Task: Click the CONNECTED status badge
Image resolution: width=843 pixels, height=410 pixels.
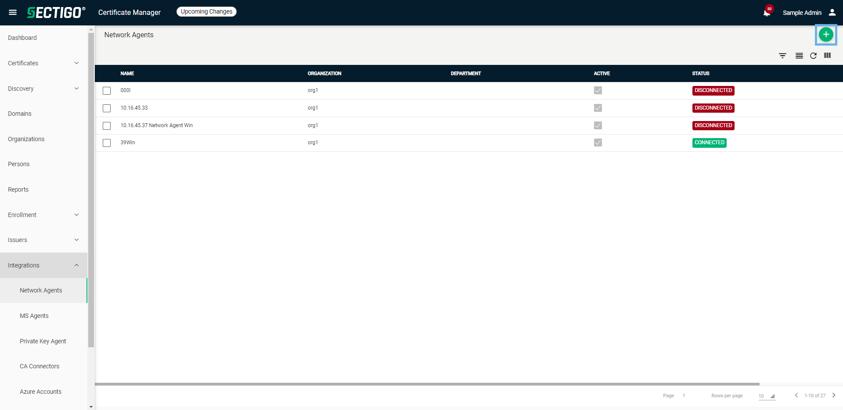Action: pyautogui.click(x=710, y=143)
